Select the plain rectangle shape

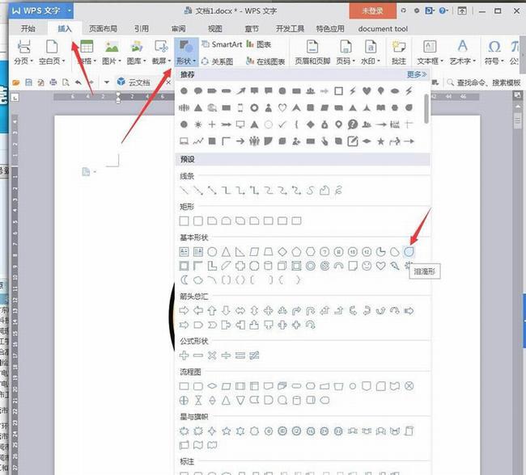(x=184, y=221)
